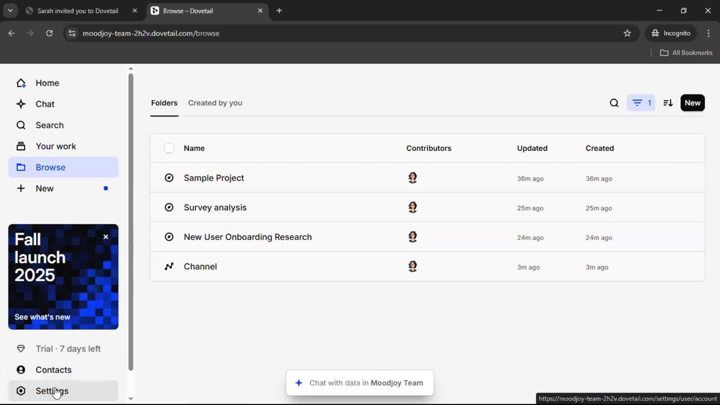This screenshot has width=720, height=405.
Task: Click the black New button
Action: click(x=692, y=103)
